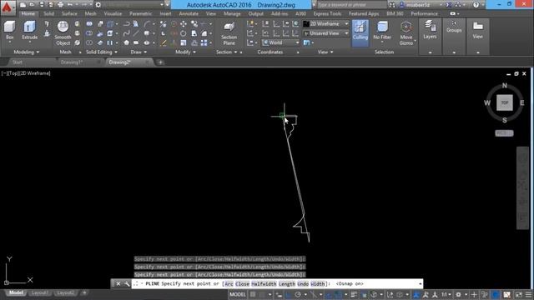This screenshot has height=300, width=534.
Task: Click the Move tool in Modify panel
Action: click(x=184, y=24)
